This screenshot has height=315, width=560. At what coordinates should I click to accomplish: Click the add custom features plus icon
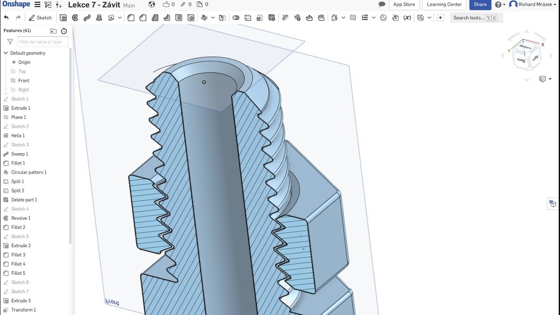441,18
